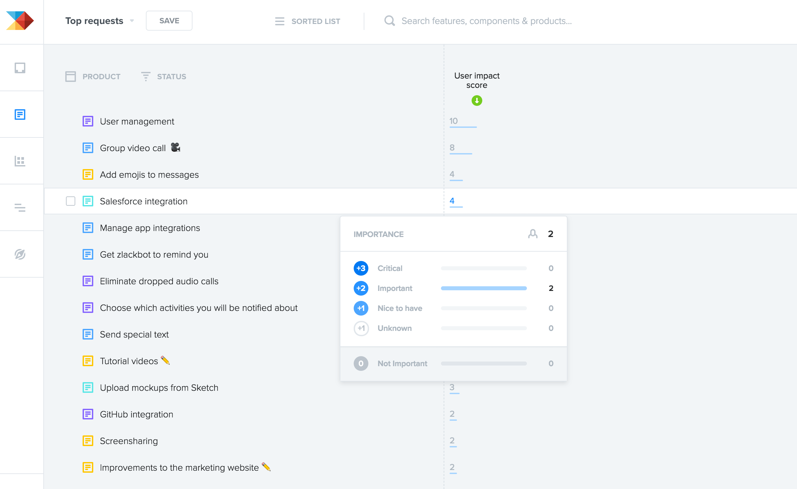
Task: Click the users icon in Importance popup
Action: 533,234
